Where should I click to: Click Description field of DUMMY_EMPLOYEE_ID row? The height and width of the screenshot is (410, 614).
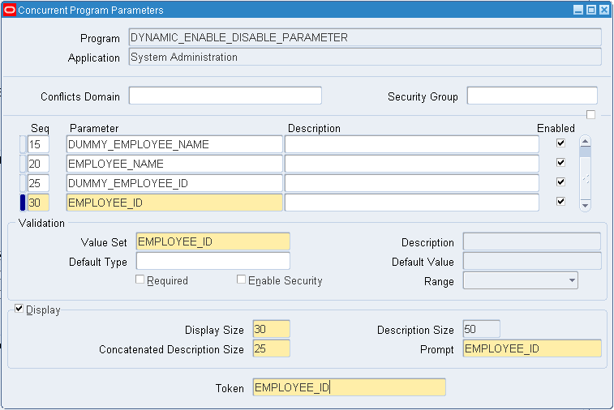[x=412, y=183]
